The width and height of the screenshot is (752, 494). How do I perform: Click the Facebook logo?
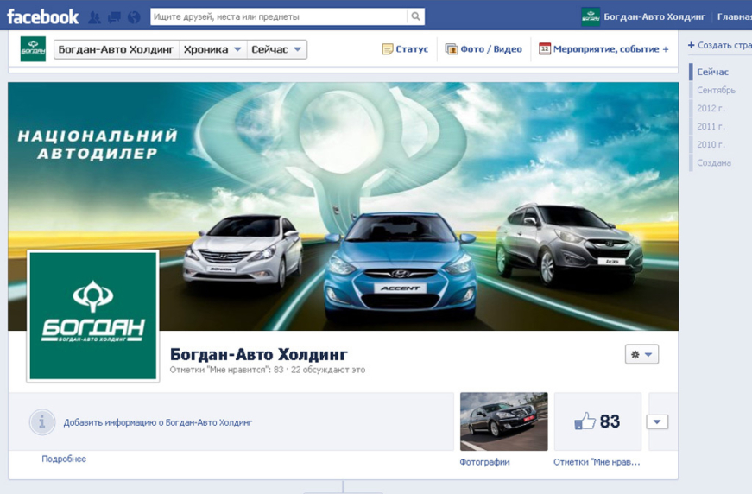[42, 16]
